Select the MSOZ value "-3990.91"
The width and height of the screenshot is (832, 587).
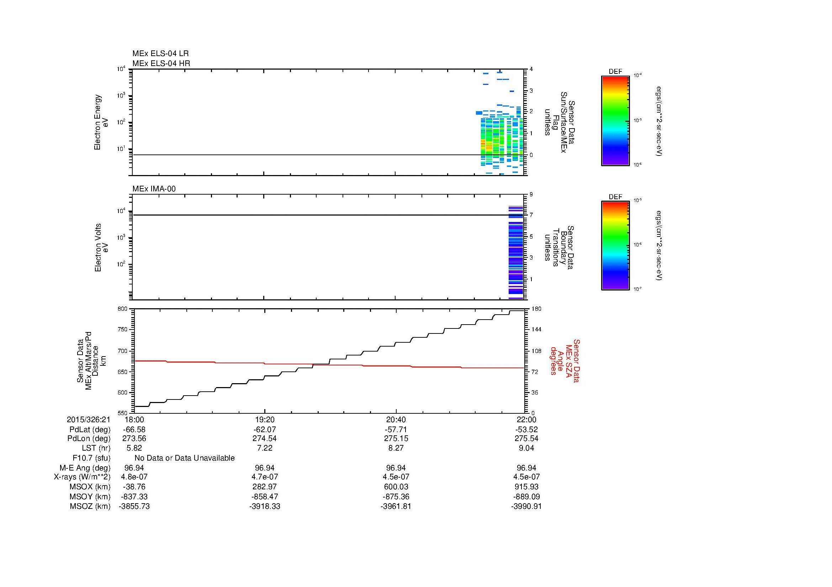526,506
